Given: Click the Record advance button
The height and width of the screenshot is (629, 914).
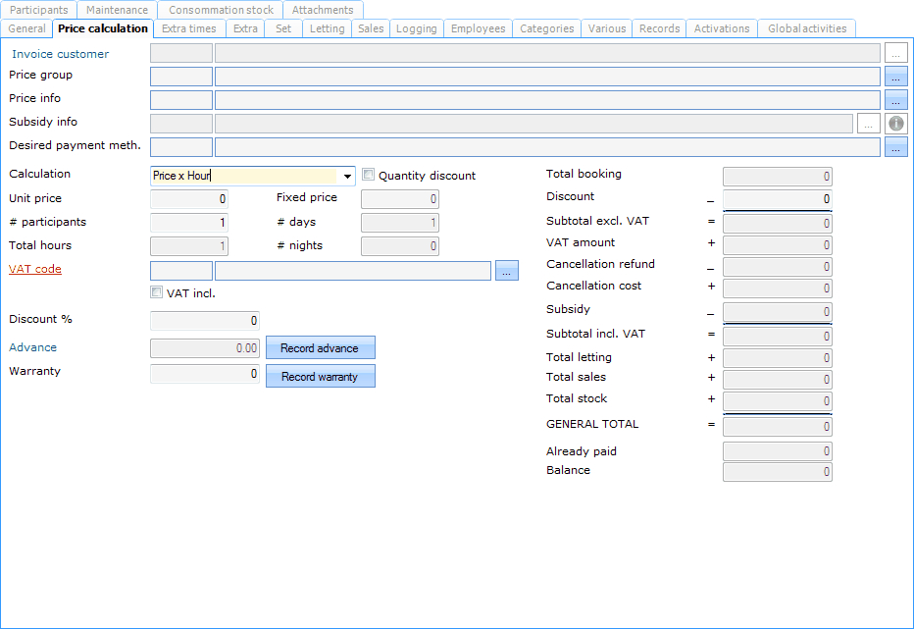Looking at the screenshot, I should coord(320,348).
